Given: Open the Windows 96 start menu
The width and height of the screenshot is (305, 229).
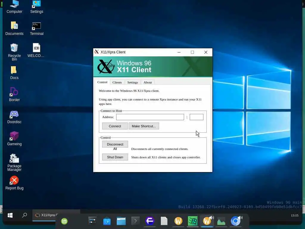Looking at the screenshot, I should (10, 215).
